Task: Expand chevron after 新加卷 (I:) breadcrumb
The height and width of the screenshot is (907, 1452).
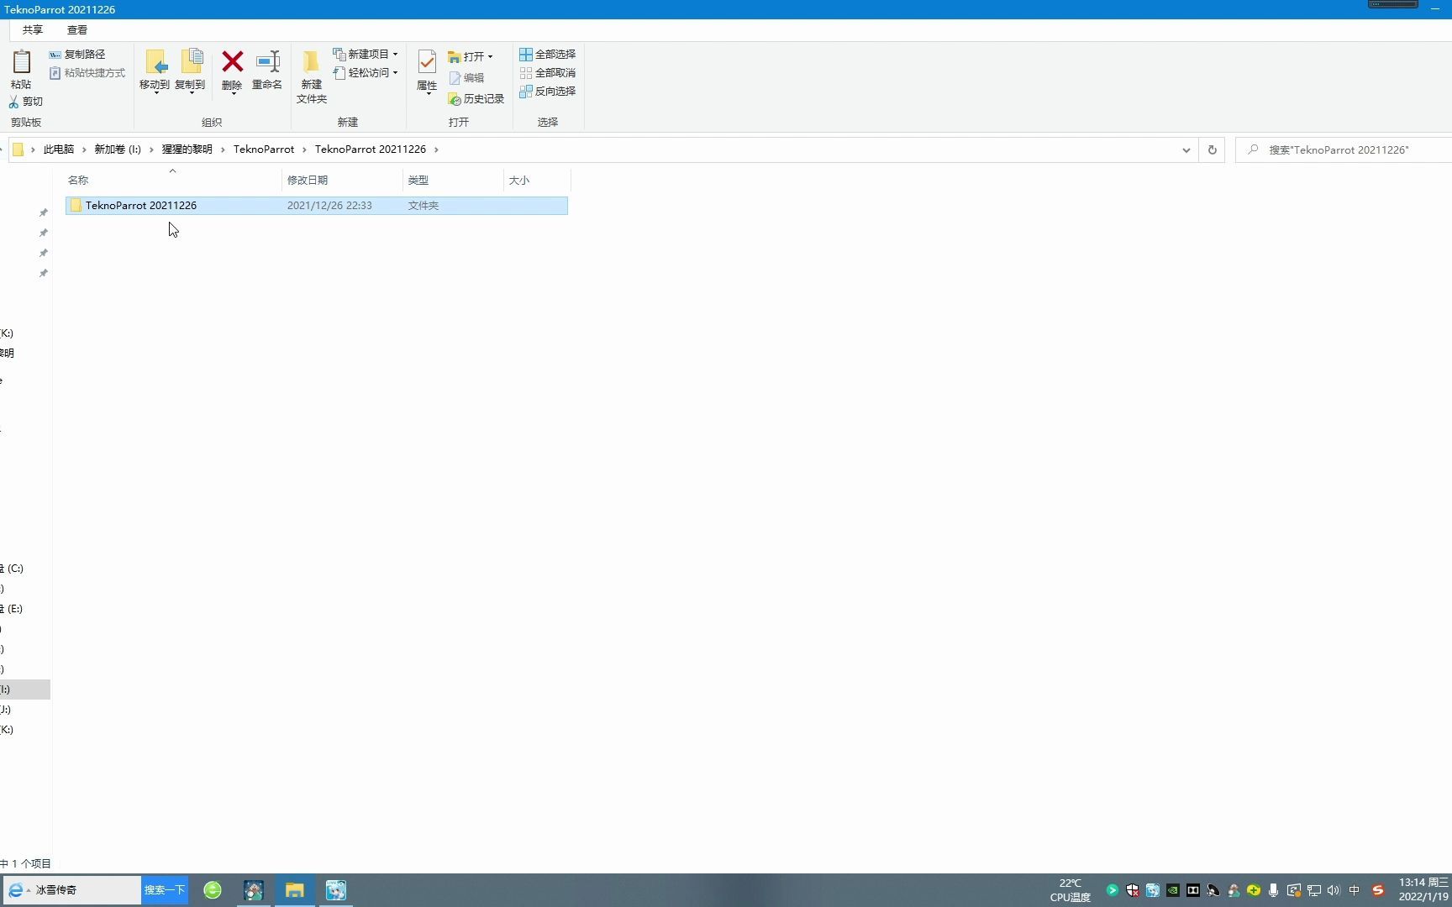Action: click(151, 149)
